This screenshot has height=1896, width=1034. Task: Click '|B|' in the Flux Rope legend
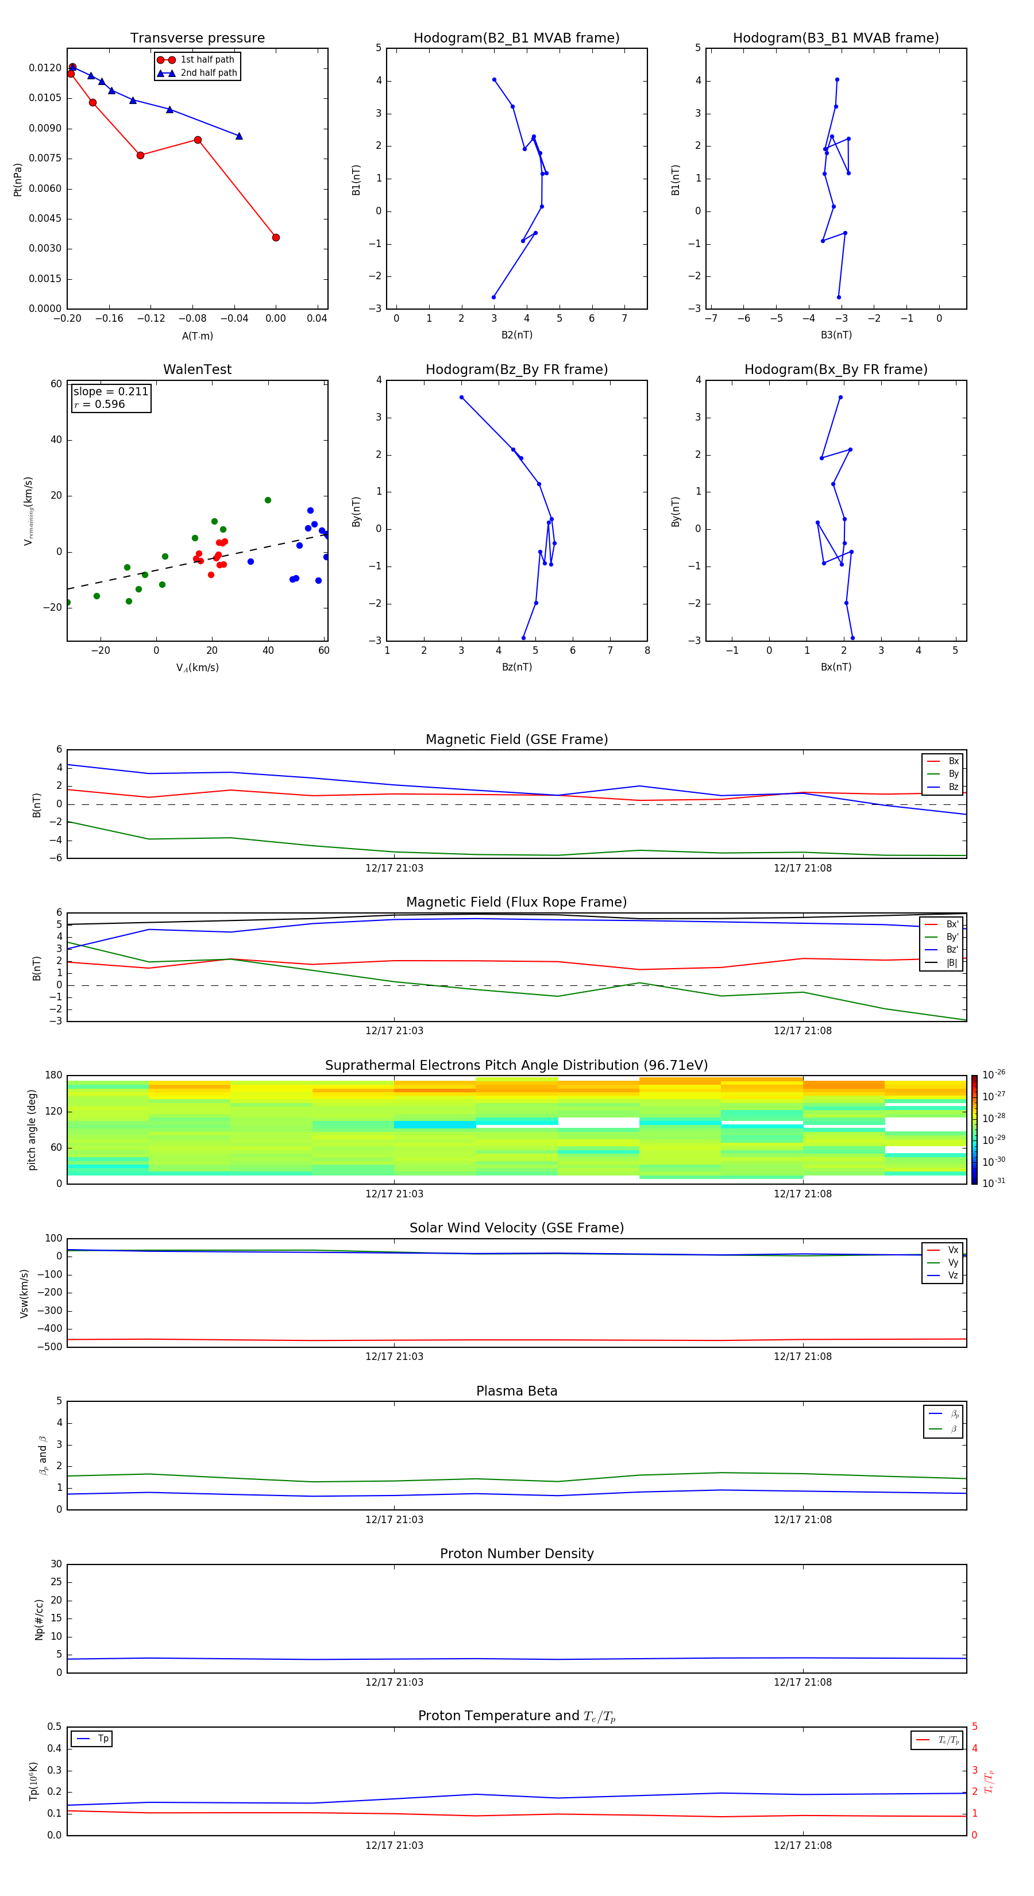click(942, 963)
